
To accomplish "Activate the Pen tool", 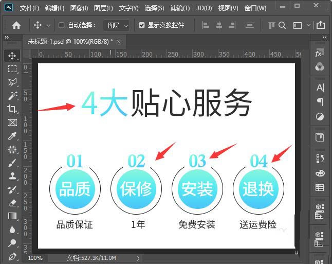I will (12, 256).
